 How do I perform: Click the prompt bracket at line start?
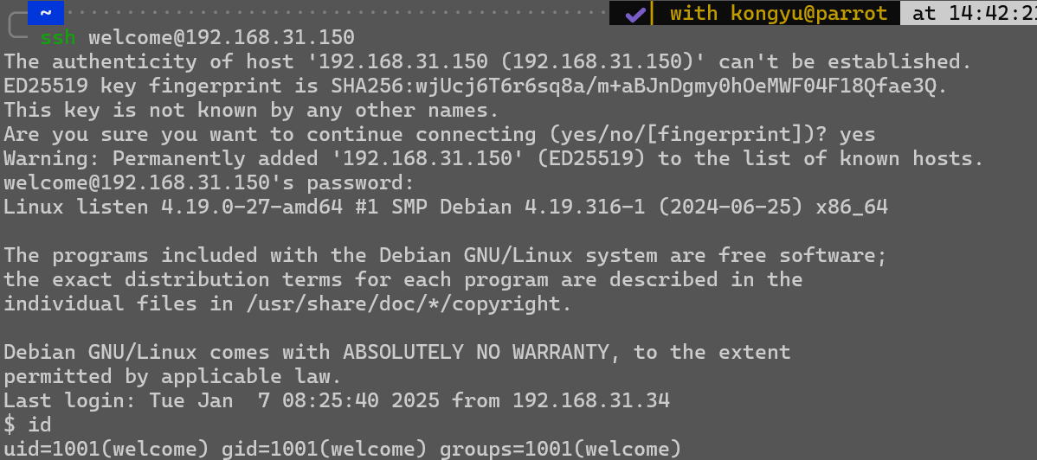tap(17, 27)
